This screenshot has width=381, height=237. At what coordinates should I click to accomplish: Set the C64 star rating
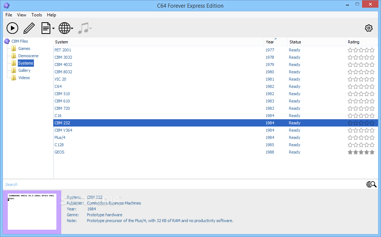pos(361,86)
